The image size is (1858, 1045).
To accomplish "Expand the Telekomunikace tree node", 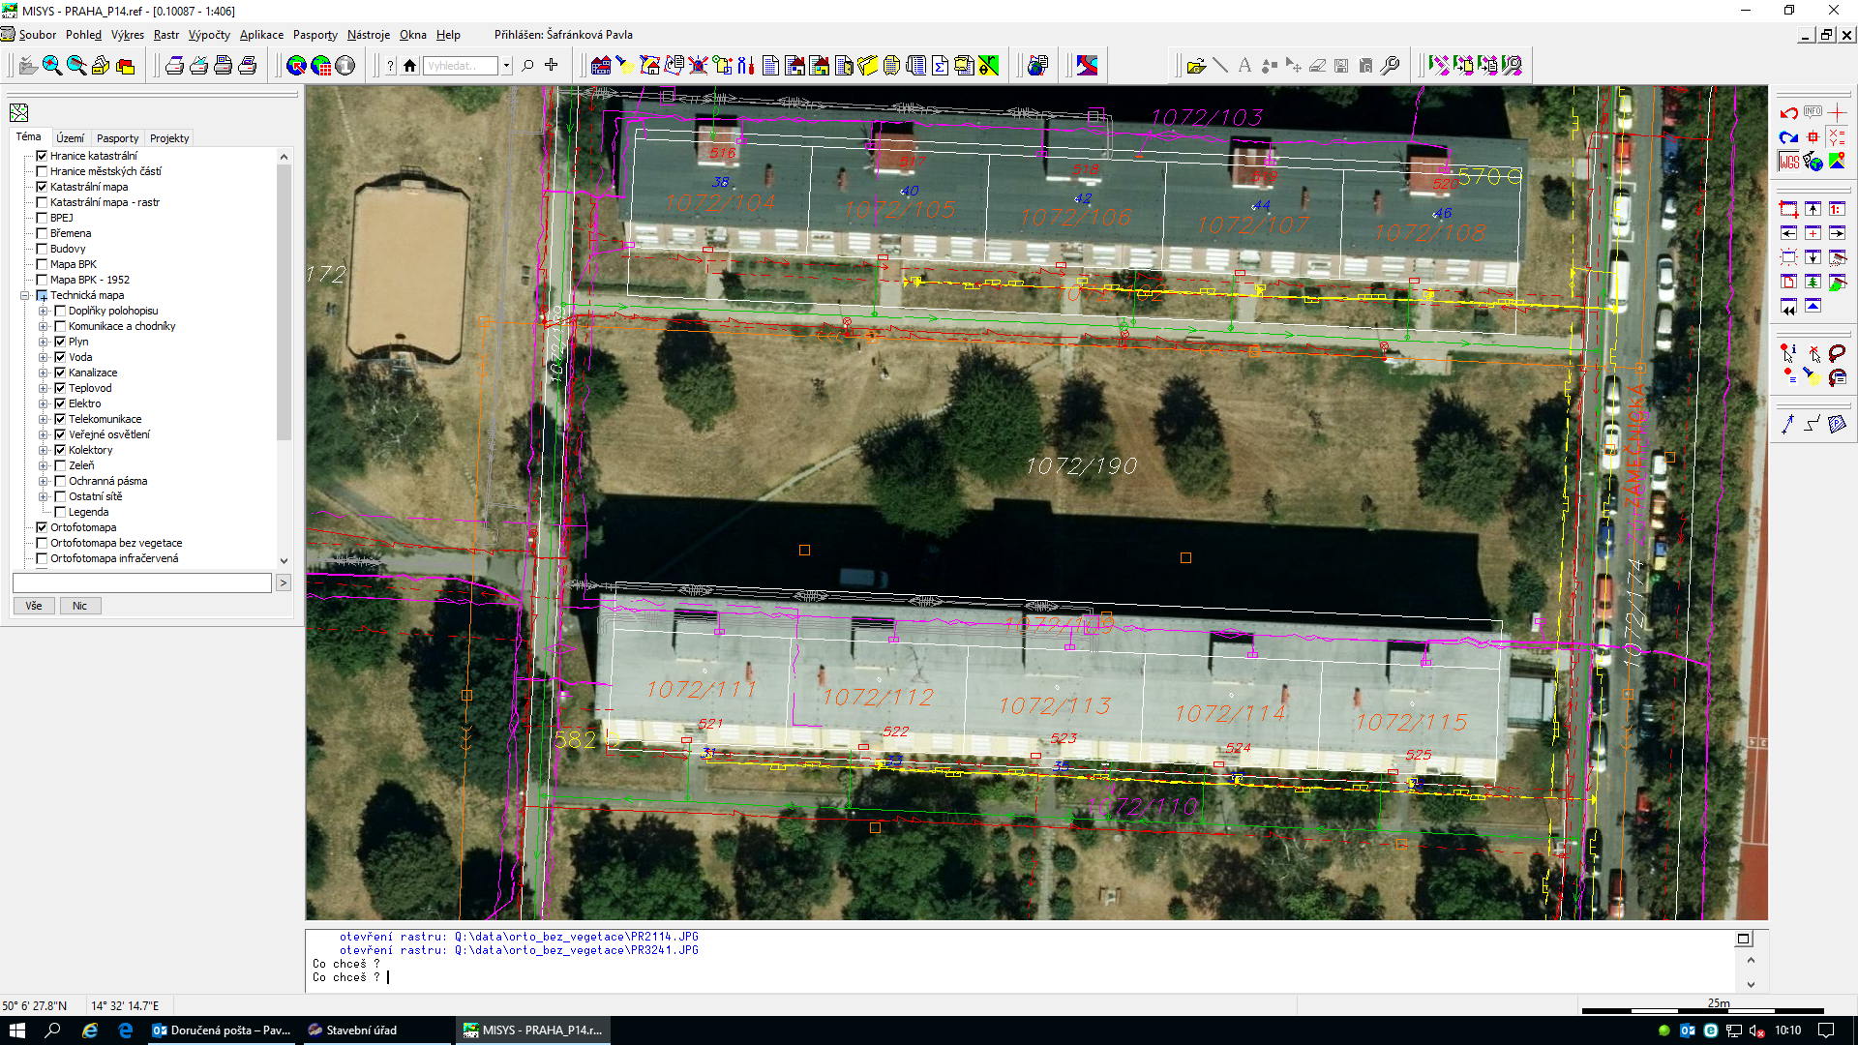I will (x=44, y=420).
